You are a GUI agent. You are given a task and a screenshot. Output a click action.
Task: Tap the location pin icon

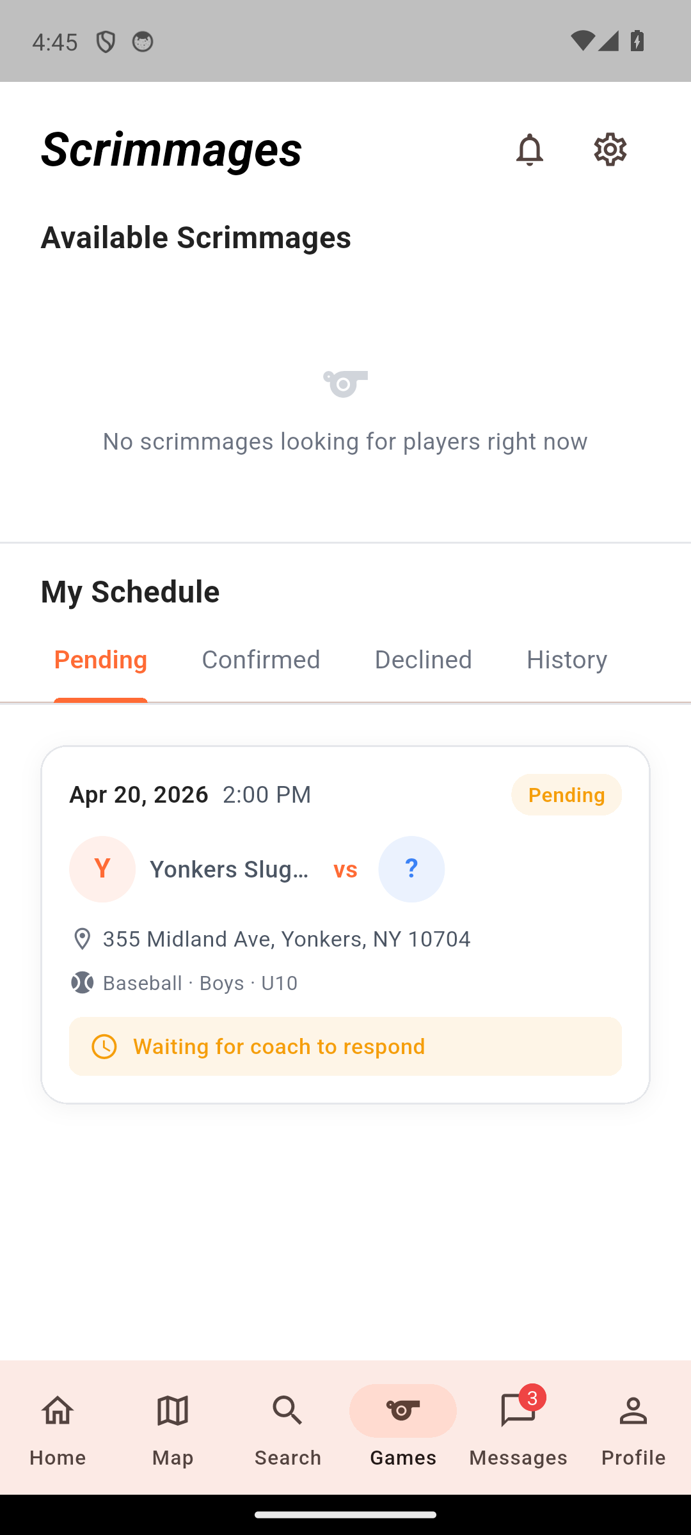83,939
